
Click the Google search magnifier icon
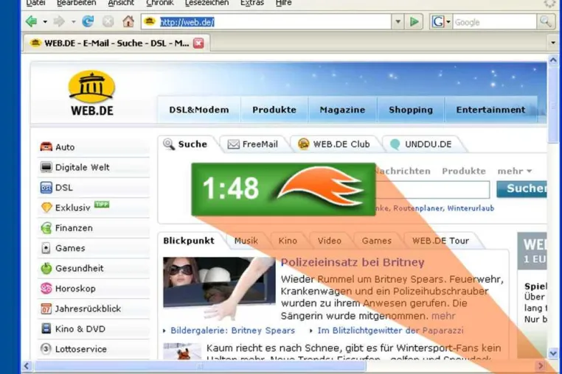point(546,22)
